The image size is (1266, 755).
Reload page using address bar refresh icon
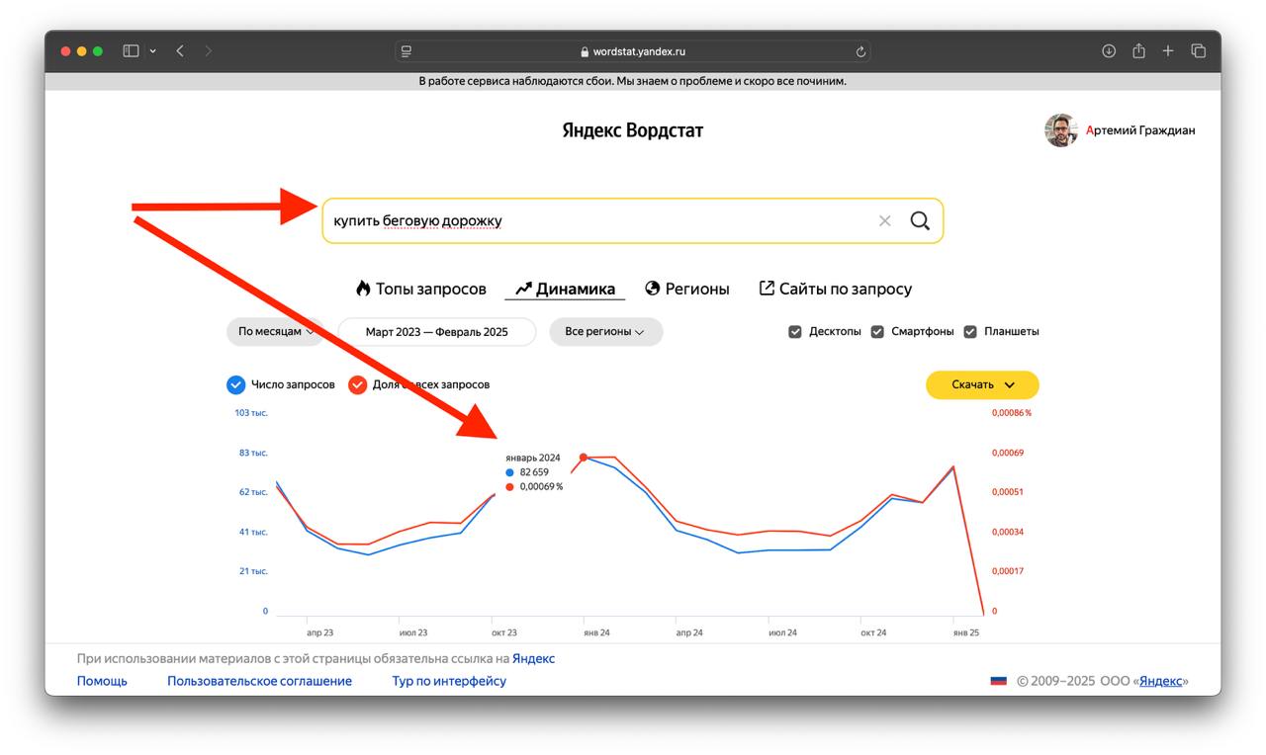[860, 51]
